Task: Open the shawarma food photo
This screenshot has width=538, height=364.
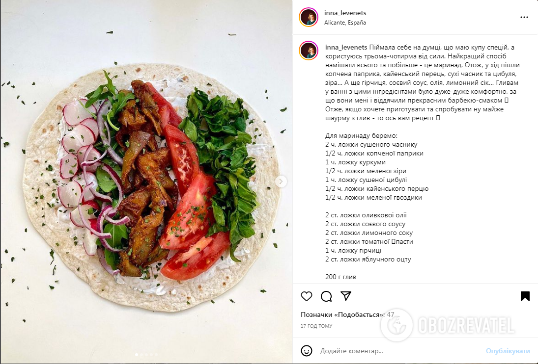Action: 146,182
